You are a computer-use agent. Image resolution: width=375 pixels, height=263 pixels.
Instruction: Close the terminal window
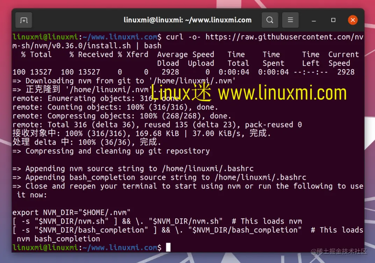pyautogui.click(x=353, y=20)
